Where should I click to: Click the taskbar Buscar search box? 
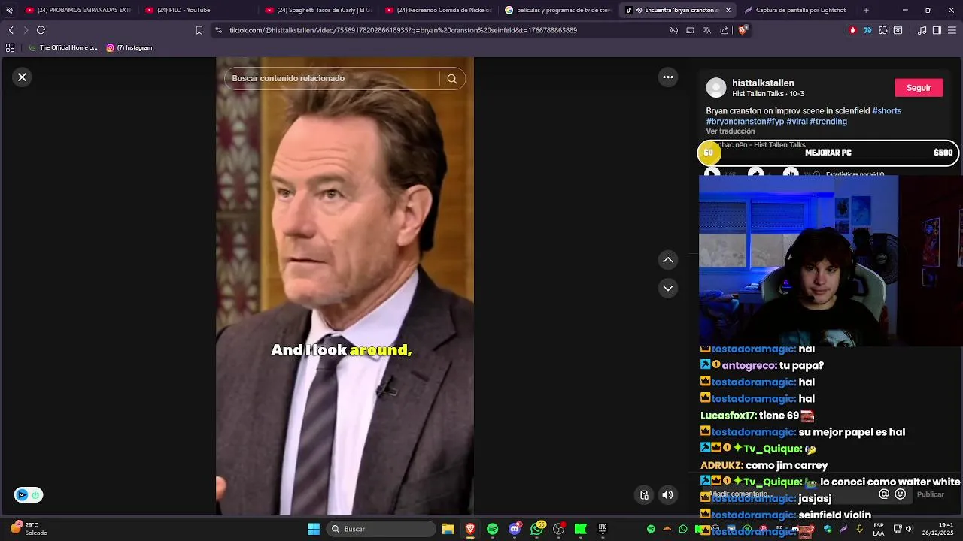coord(382,529)
